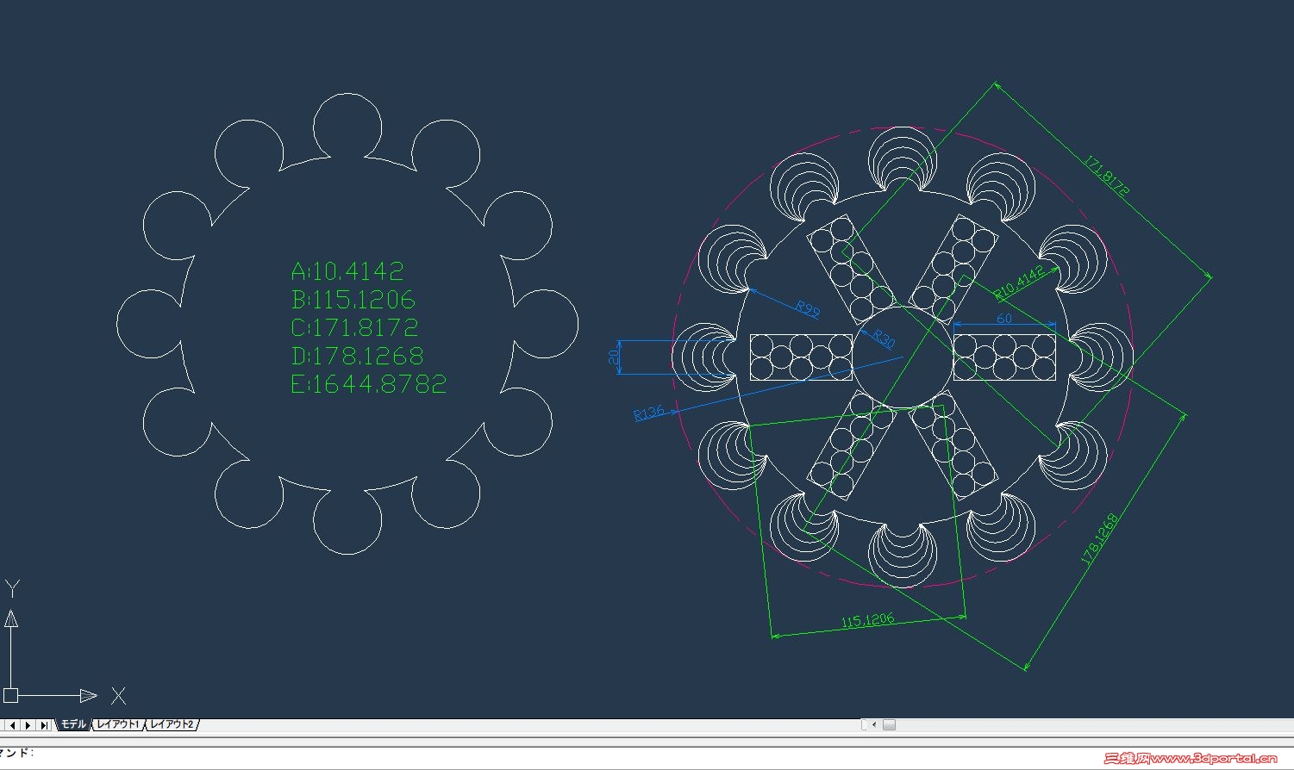This screenshot has width=1294, height=770.
Task: Click the next-tab arrow beside the layout tabs
Action: click(x=28, y=725)
